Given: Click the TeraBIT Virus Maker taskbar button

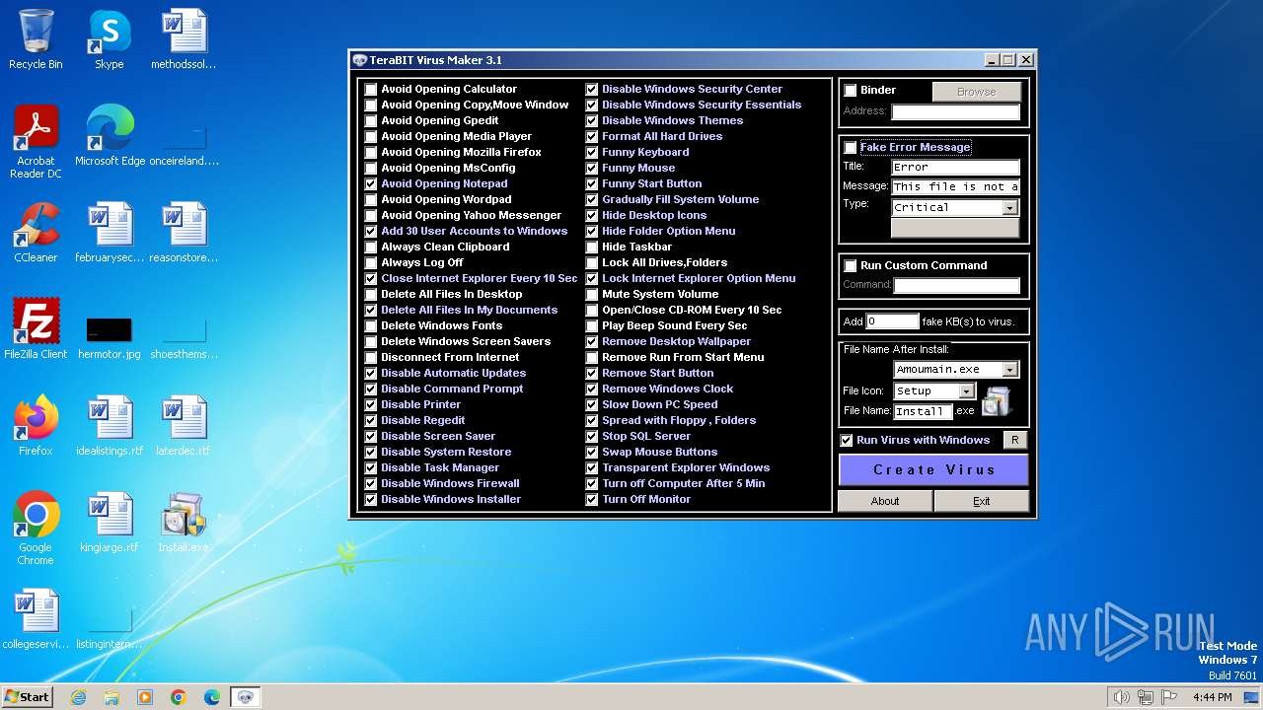Looking at the screenshot, I should 246,697.
